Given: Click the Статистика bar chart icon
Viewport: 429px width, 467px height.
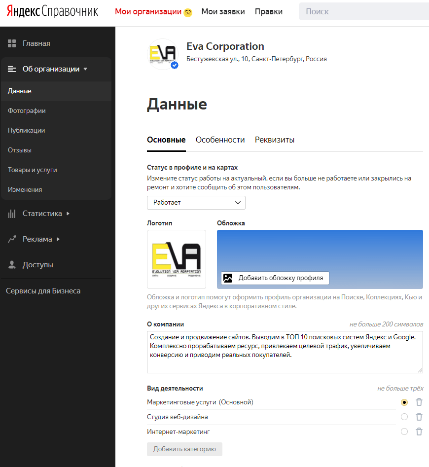Looking at the screenshot, I should [12, 214].
